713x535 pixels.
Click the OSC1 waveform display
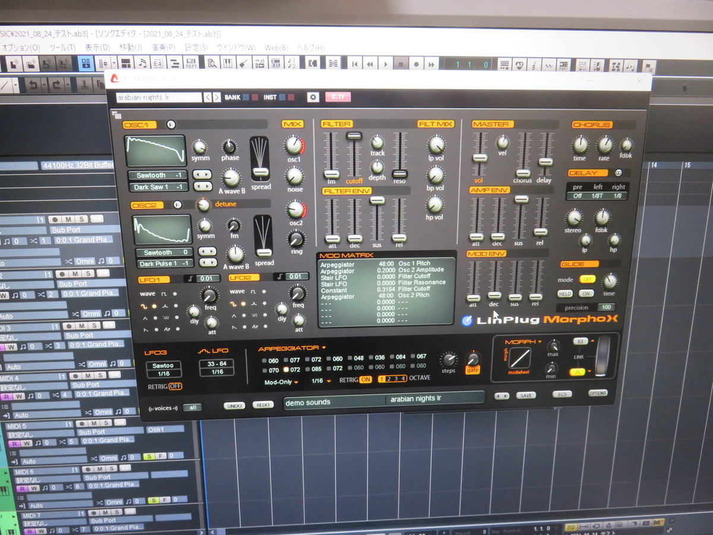tap(155, 150)
